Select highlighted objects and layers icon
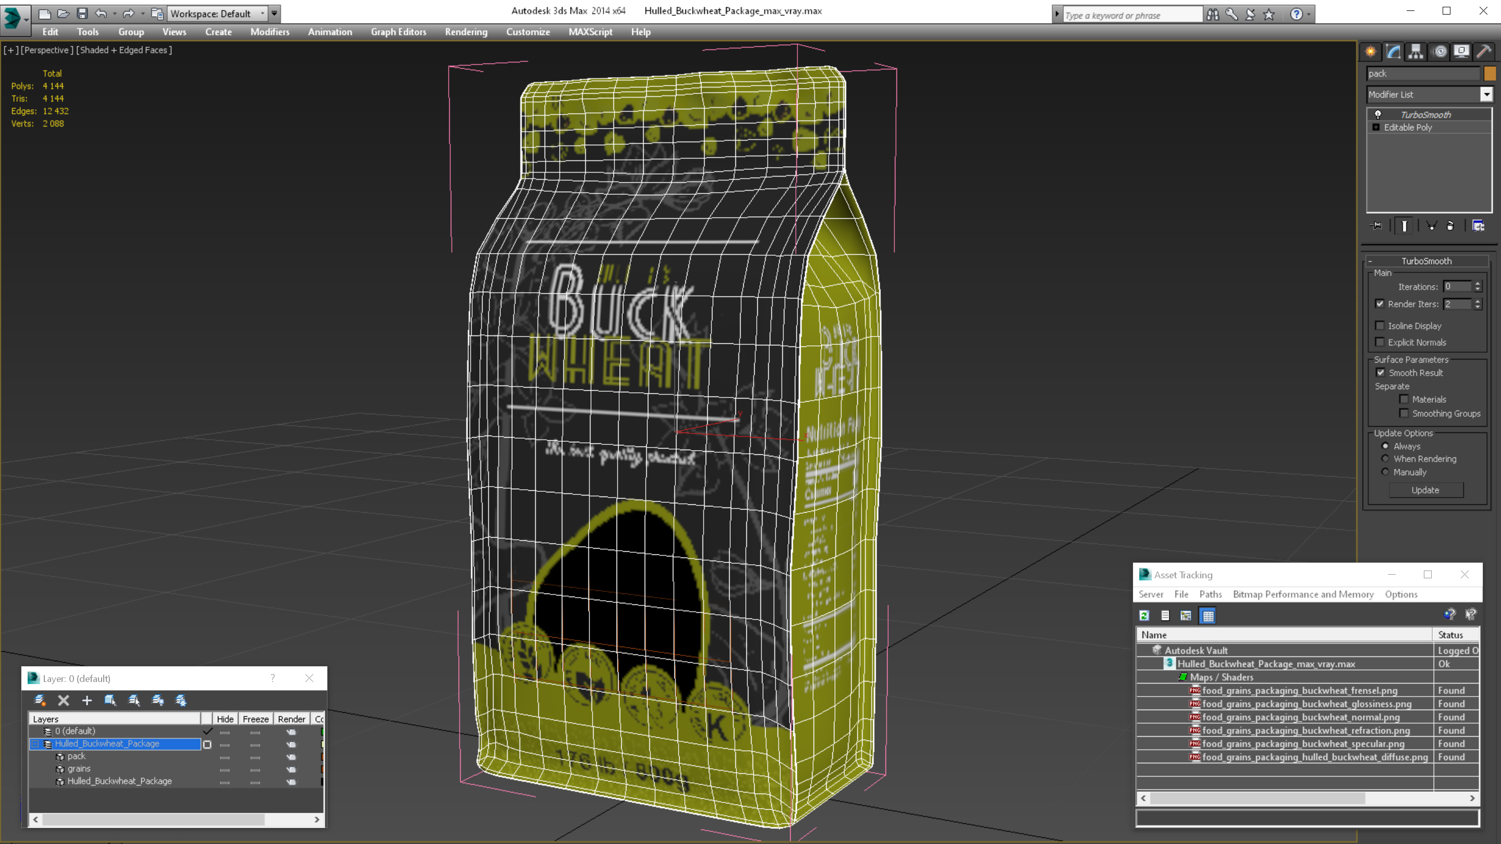Image resolution: width=1501 pixels, height=844 pixels. (110, 700)
